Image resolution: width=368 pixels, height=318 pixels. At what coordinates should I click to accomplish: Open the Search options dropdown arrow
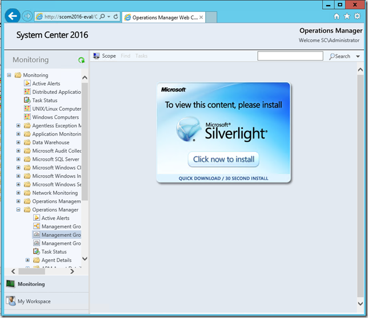click(x=358, y=57)
